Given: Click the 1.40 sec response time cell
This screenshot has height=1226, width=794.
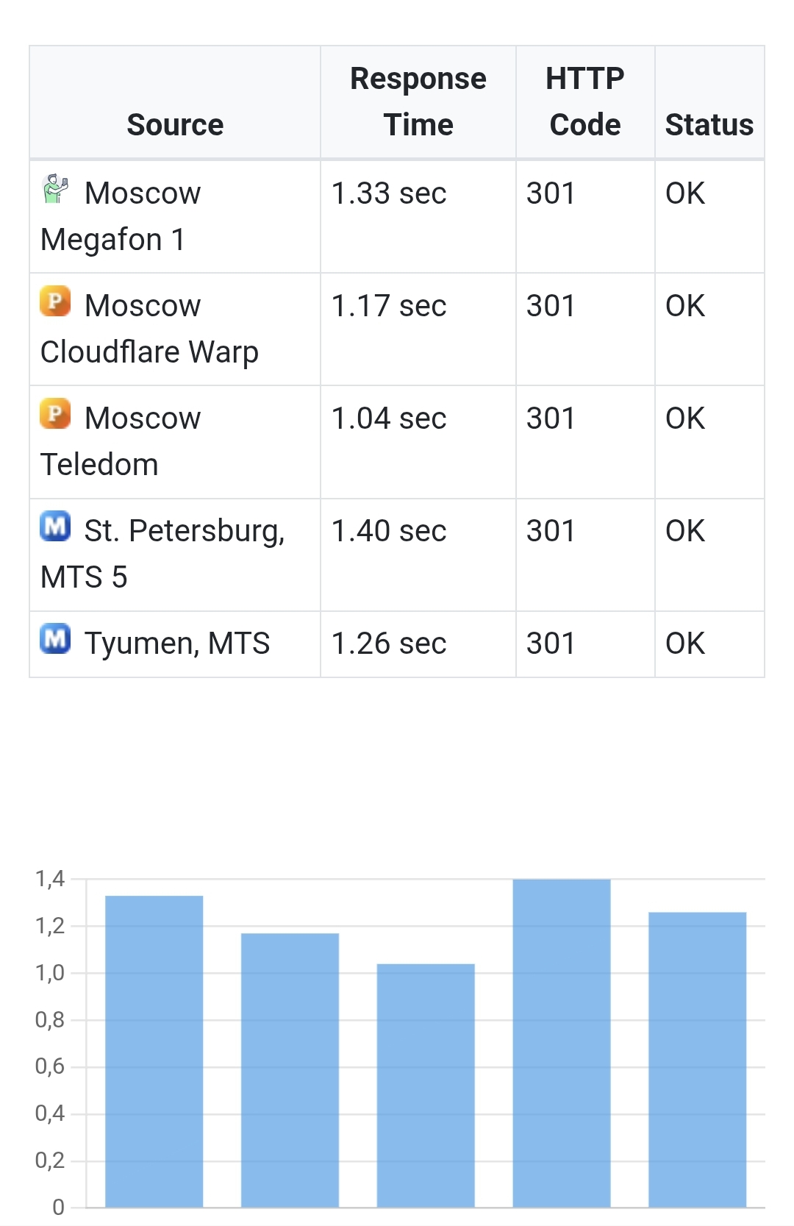Looking at the screenshot, I should click(389, 531).
